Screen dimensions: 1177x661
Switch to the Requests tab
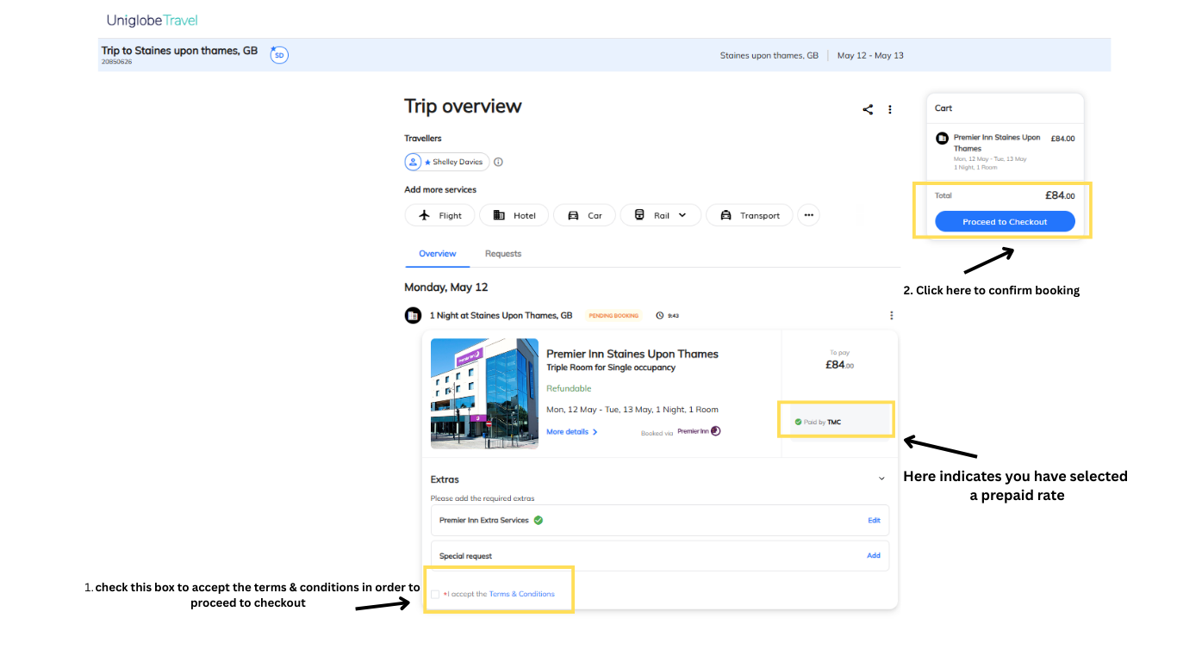tap(503, 254)
